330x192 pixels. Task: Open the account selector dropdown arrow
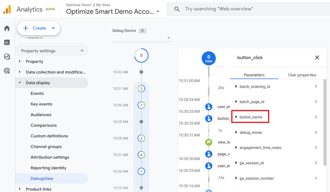click(x=158, y=12)
